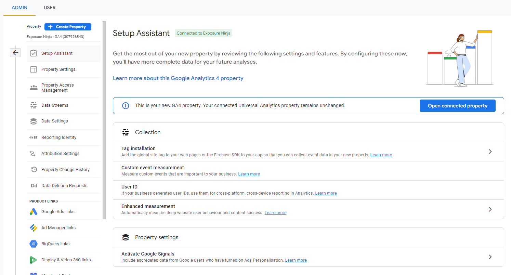Open Property Settings in the sidebar
The height and width of the screenshot is (275, 511).
[64, 69]
